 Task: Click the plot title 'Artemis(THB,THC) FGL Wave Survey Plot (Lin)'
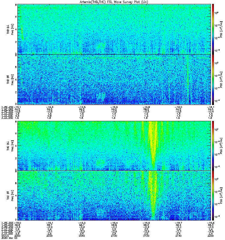coord(114,2)
